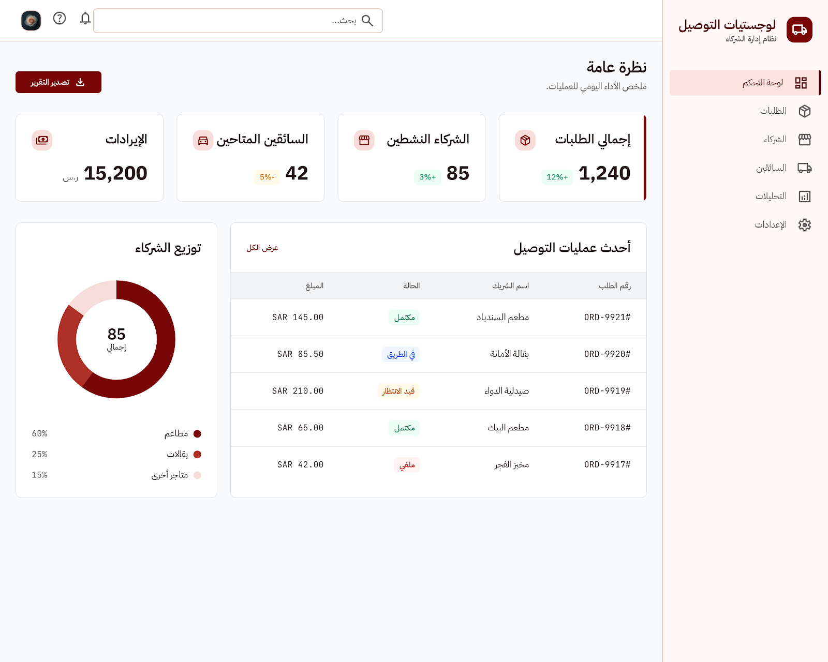This screenshot has height=662, width=828.
Task: Click partner name بقالة الأمانة
Action: (x=509, y=354)
